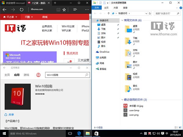This screenshot has height=137, width=183.
Task: Open the Edge Hub panel
Action: [x=75, y=10]
